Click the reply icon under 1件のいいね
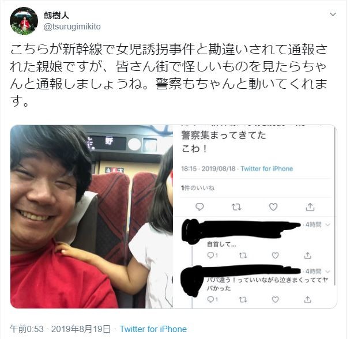The image size is (350, 339). [200, 207]
